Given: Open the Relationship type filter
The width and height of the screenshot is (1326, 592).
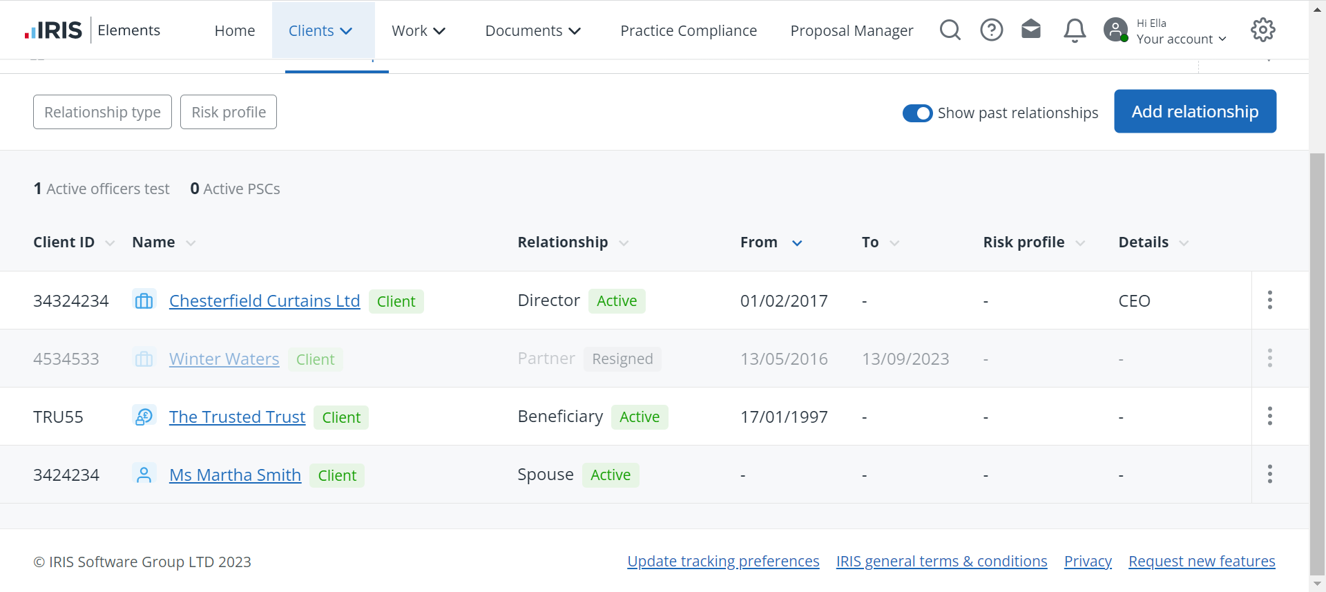Looking at the screenshot, I should coord(102,112).
